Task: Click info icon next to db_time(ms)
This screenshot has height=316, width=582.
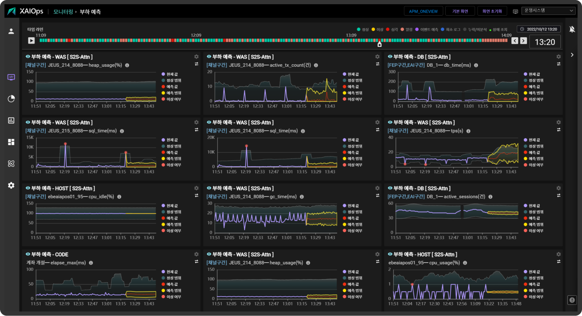Action: [x=476, y=66]
